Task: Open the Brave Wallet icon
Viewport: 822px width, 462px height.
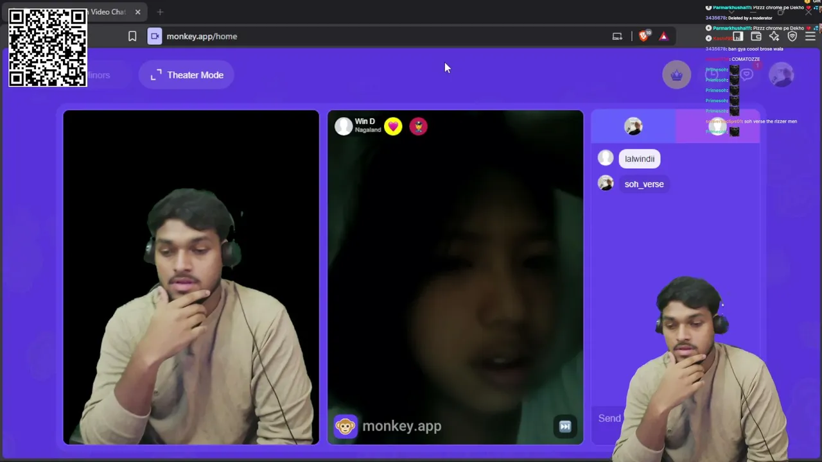Action: [x=756, y=37]
